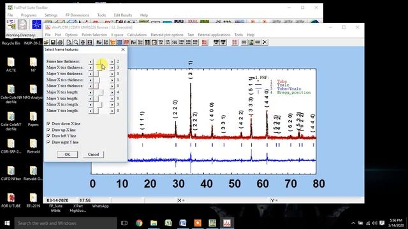Decrease Major Y tics thickness with left arrow
This screenshot has width=408, height=229.
[91, 74]
